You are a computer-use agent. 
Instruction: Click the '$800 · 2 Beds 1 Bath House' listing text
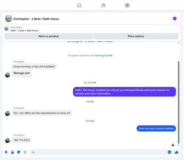(x=25, y=31)
